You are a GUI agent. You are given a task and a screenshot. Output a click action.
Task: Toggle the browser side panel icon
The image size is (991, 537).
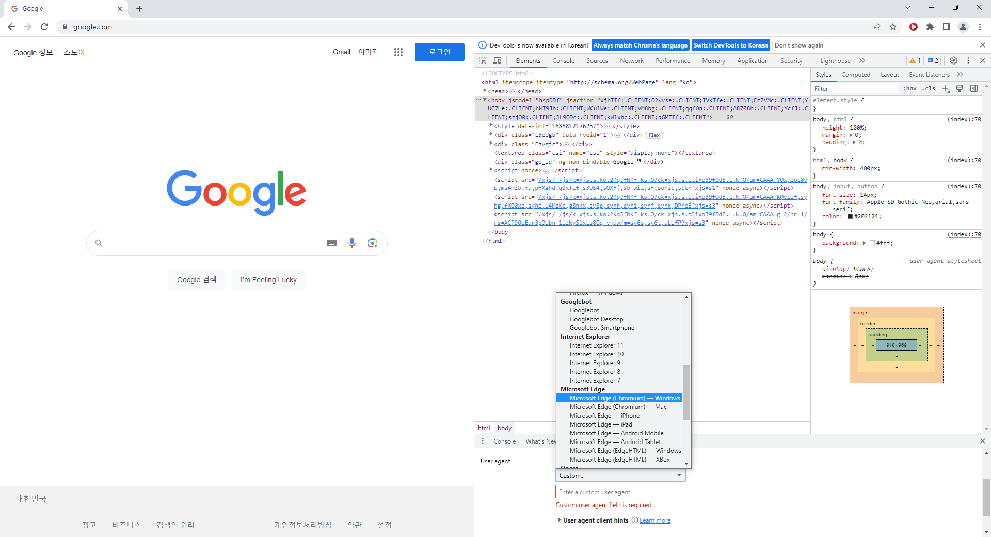[947, 27]
